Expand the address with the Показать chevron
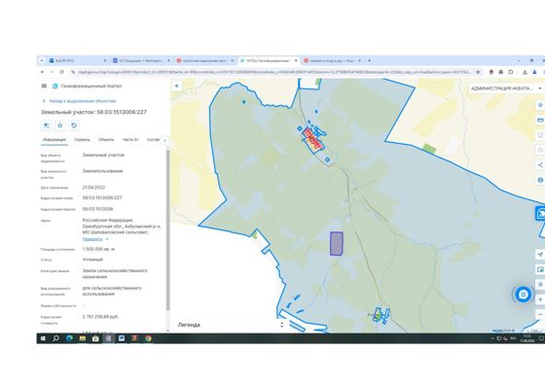Image resolution: width=545 pixels, height=385 pixels. (x=107, y=239)
